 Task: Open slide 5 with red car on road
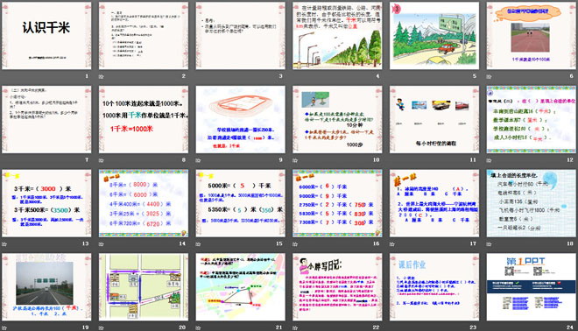coord(434,36)
